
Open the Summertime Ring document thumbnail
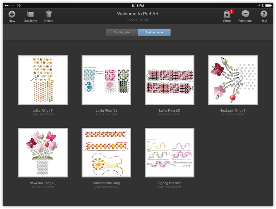coord(106,153)
